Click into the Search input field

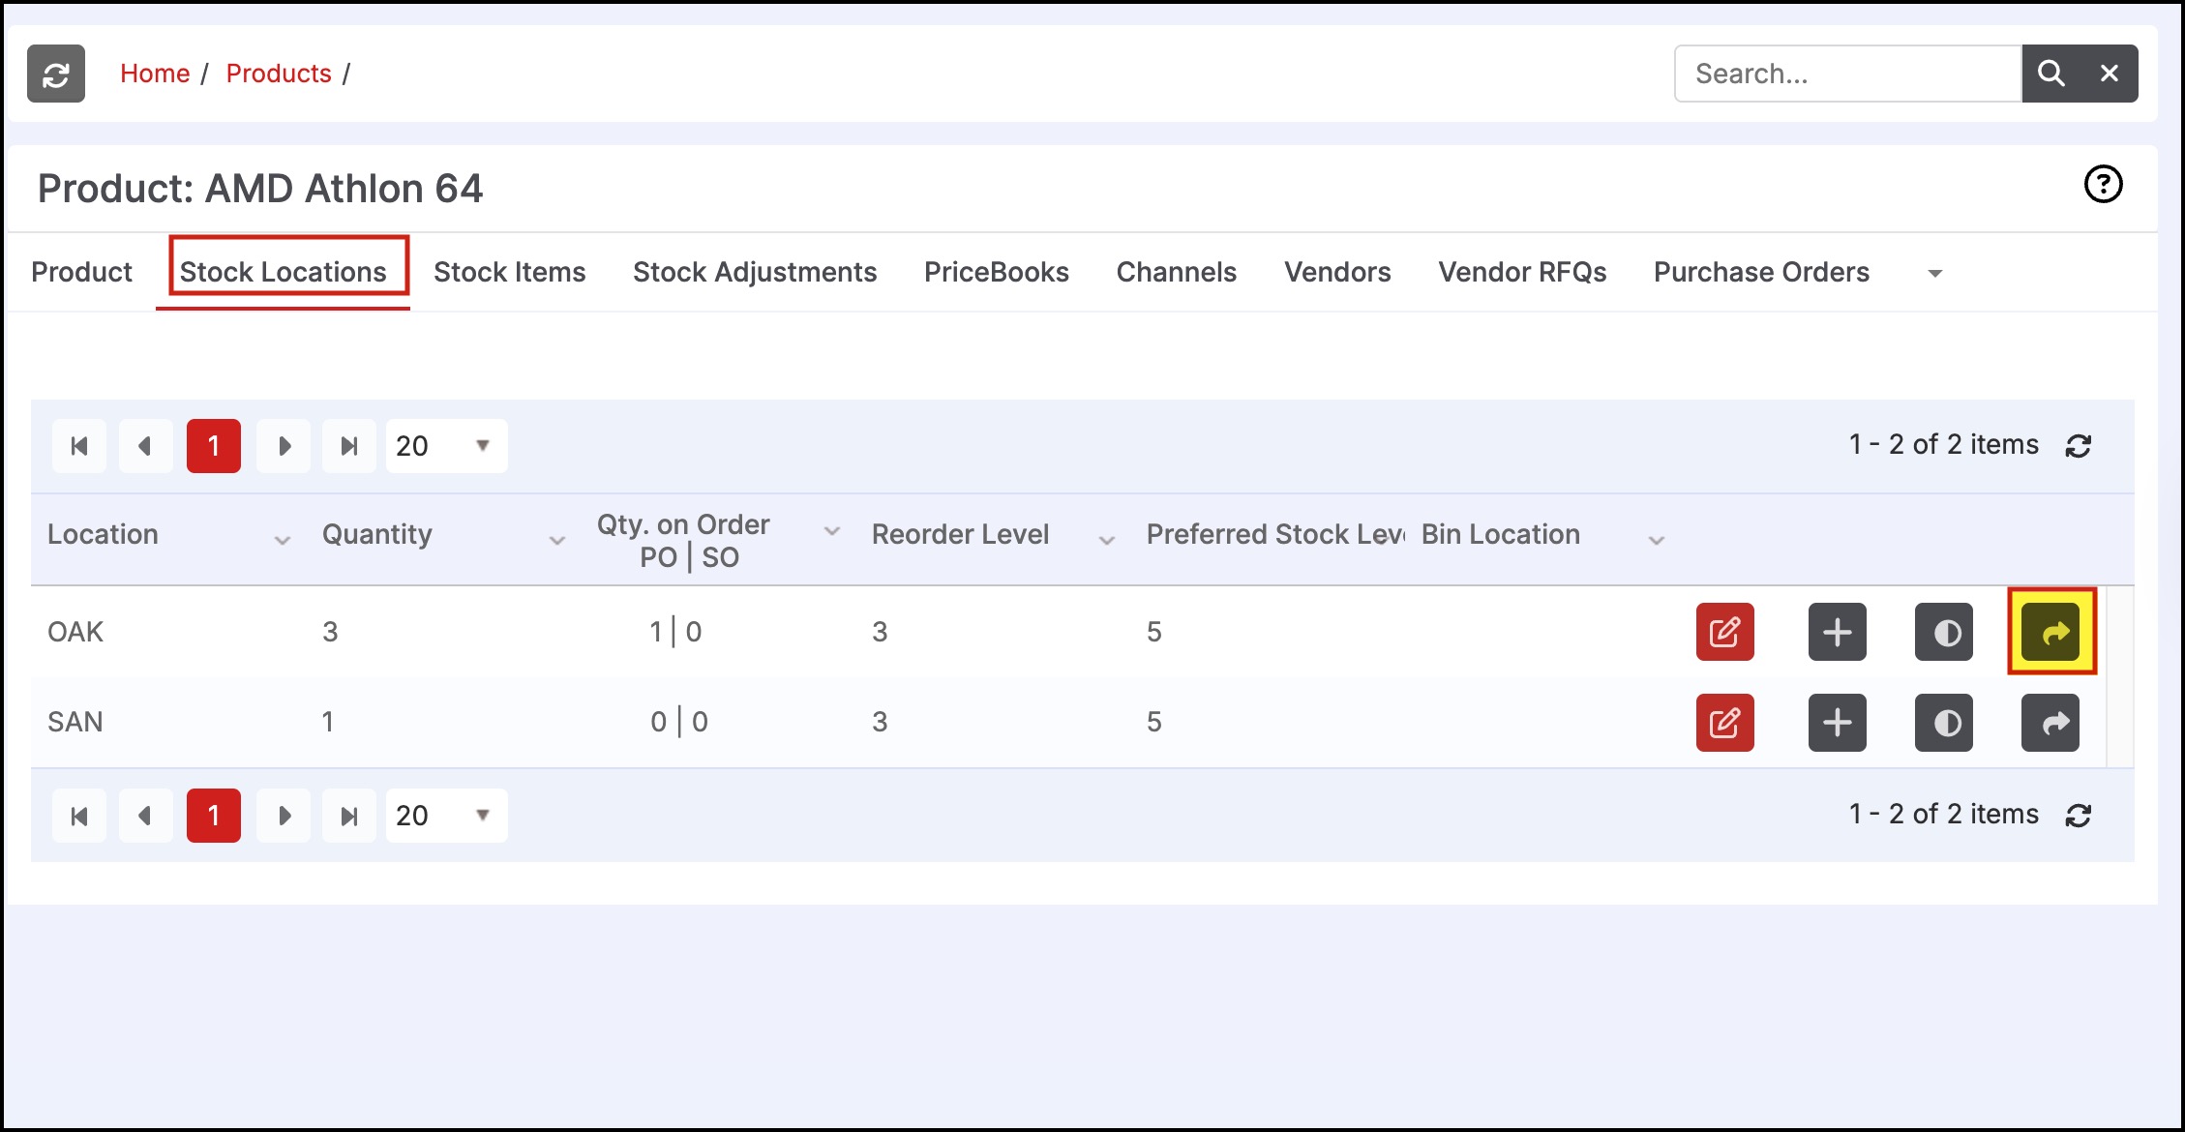pyautogui.click(x=1848, y=74)
